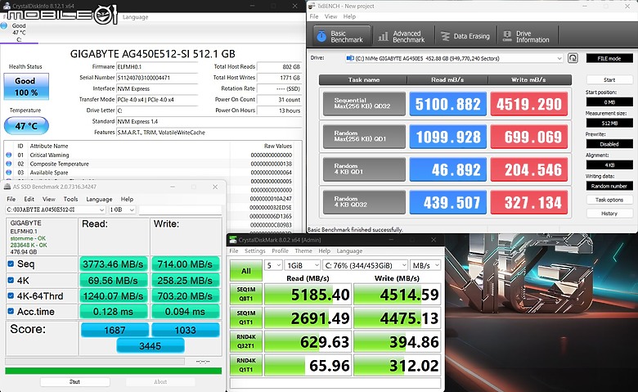
Task: Click the All button in CrystalDiskMark
Action: tap(246, 271)
